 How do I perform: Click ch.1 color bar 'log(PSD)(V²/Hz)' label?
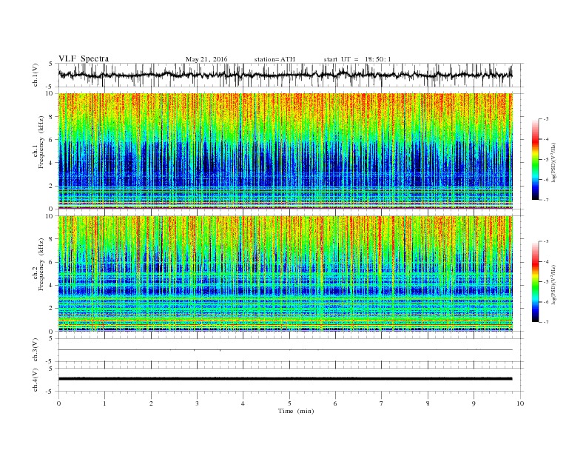click(x=554, y=162)
